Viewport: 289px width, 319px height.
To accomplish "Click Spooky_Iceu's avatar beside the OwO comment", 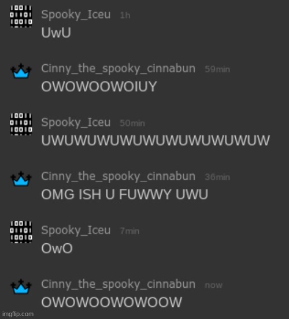I will click(x=21, y=232).
